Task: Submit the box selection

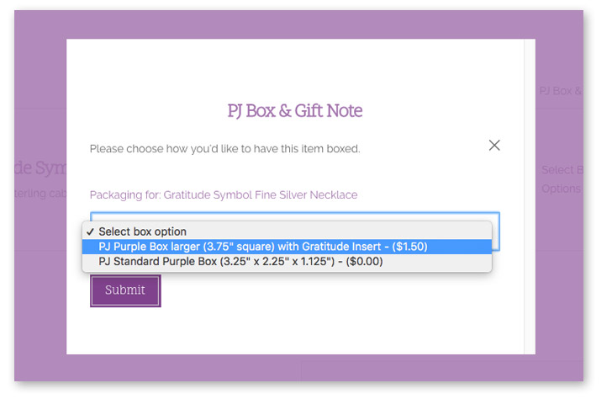Action: [125, 290]
